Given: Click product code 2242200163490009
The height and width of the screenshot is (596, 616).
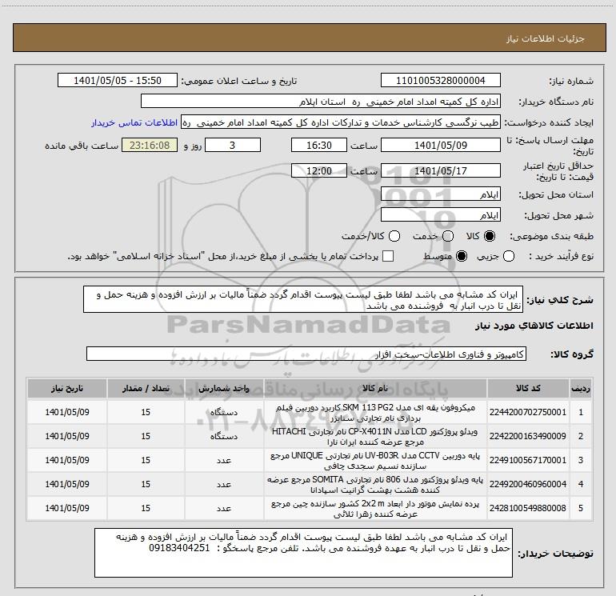Looking at the screenshot, I should [528, 436].
